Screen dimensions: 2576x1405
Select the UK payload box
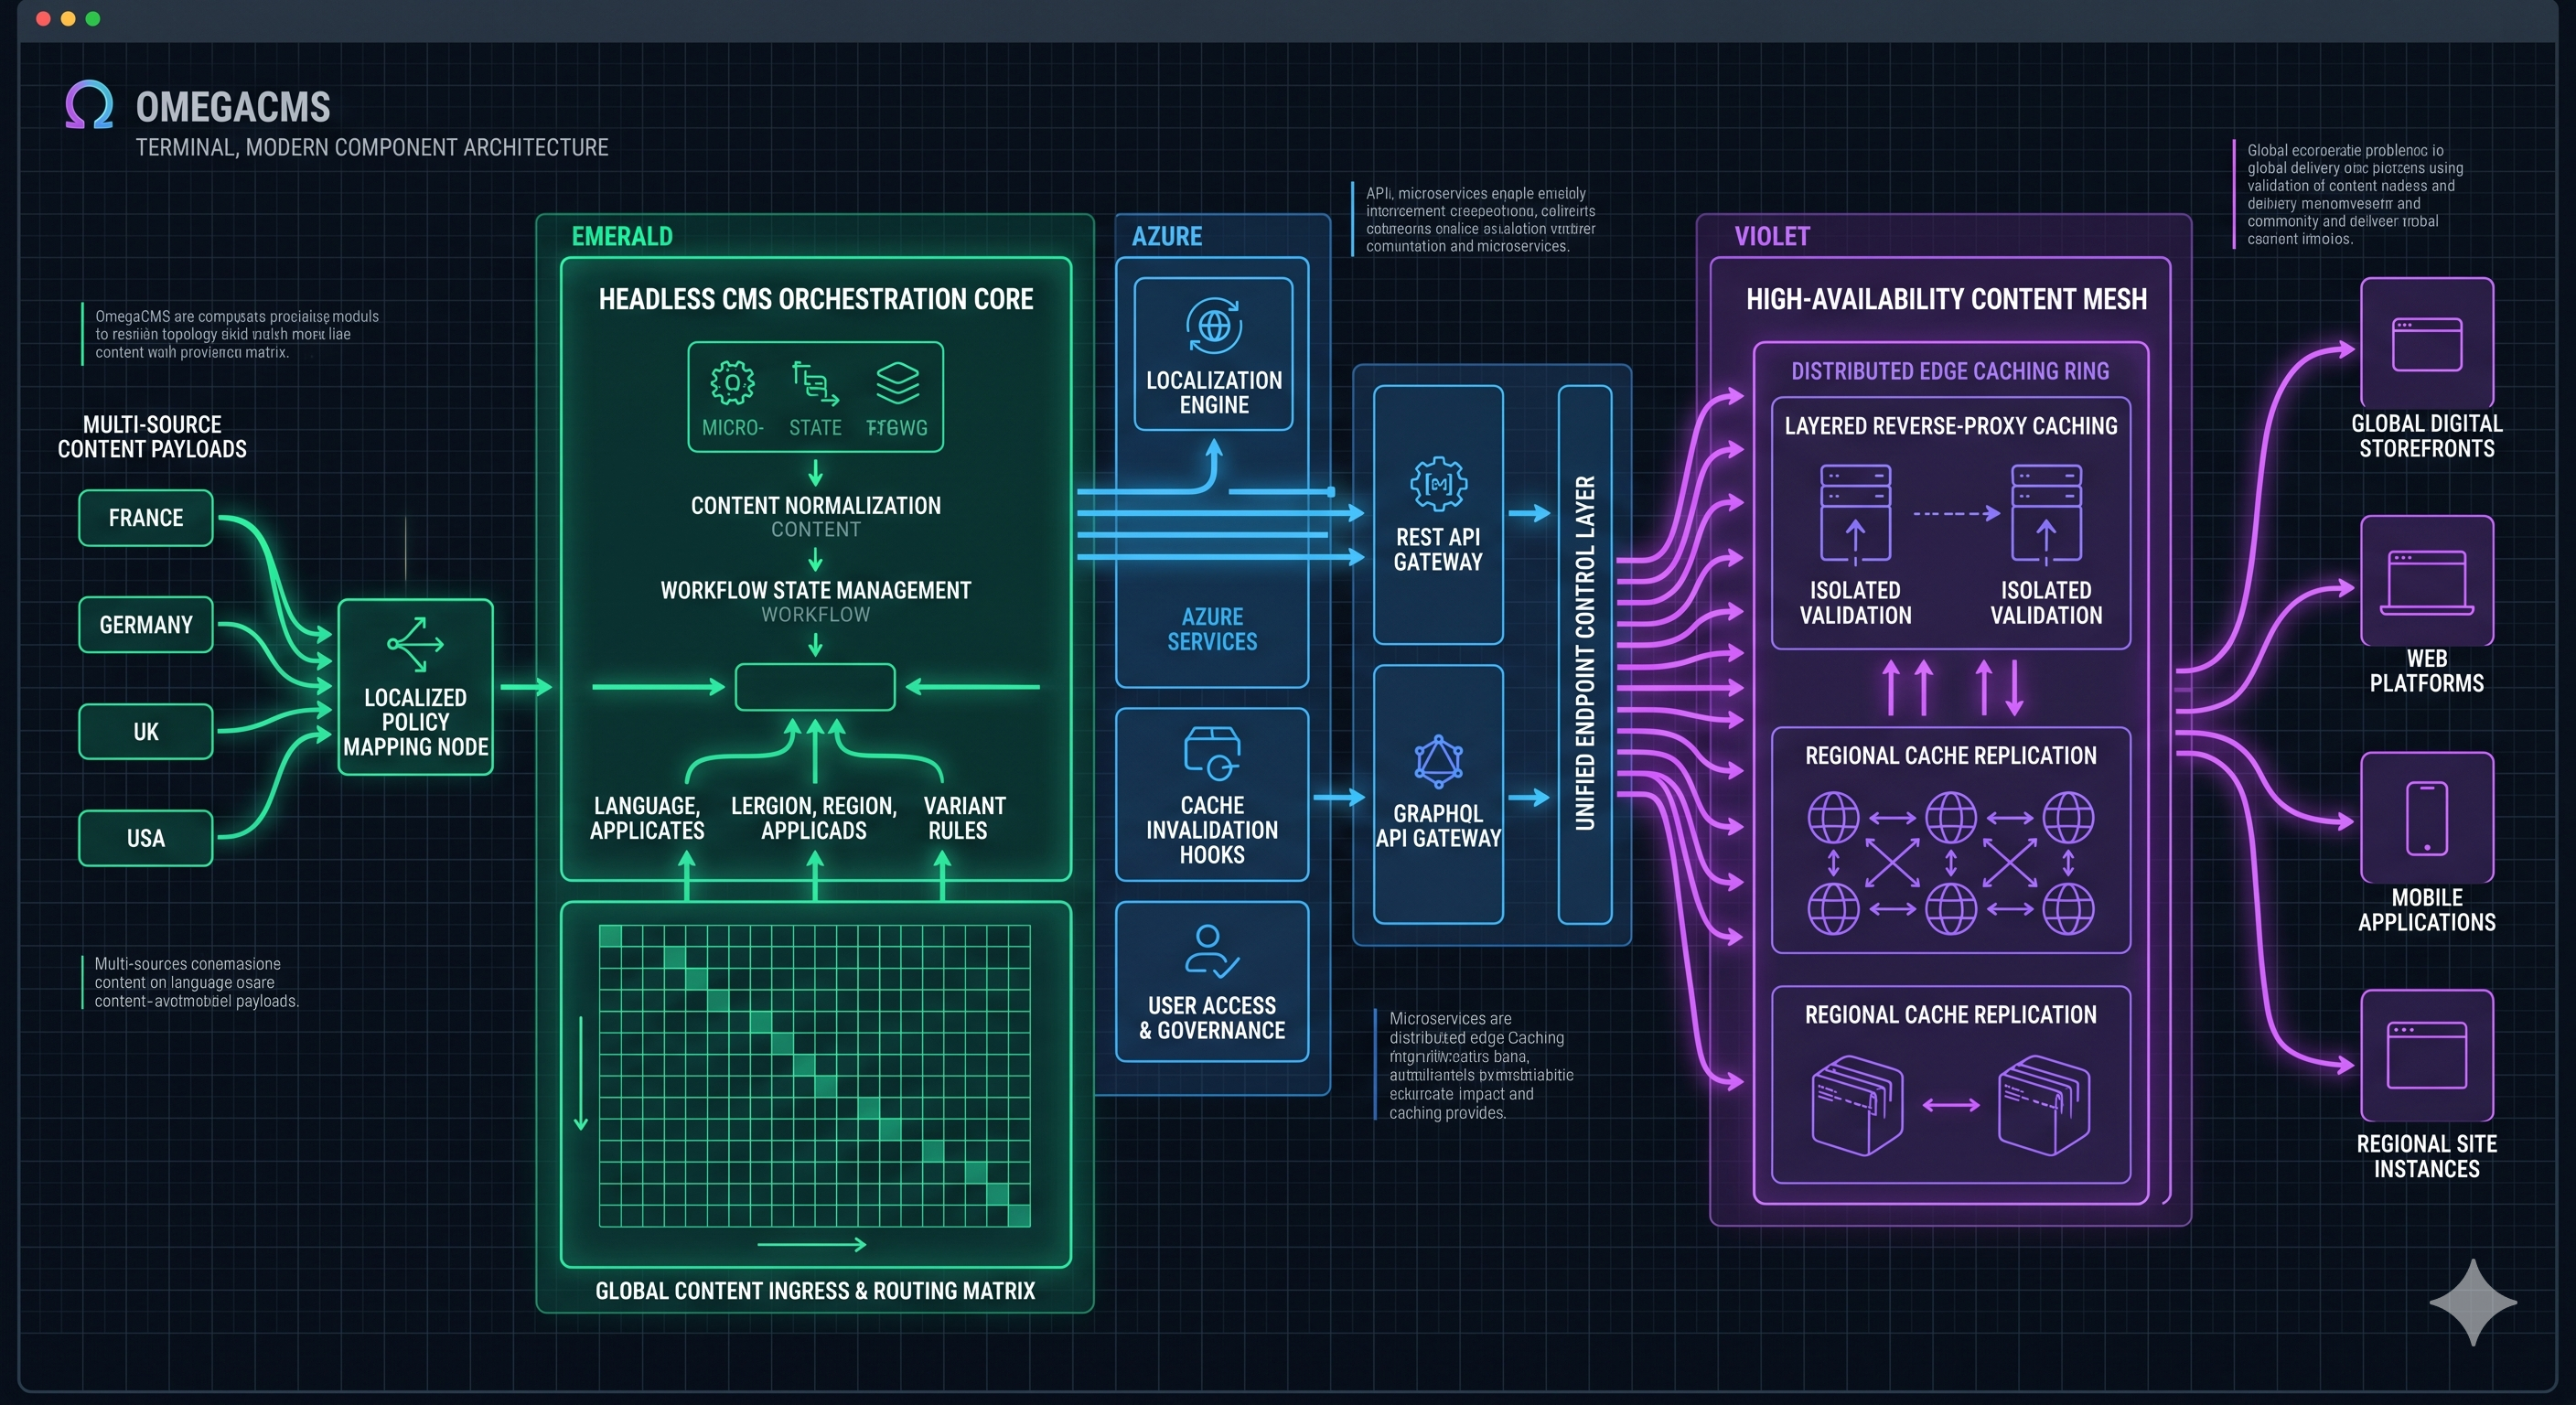coord(146,732)
